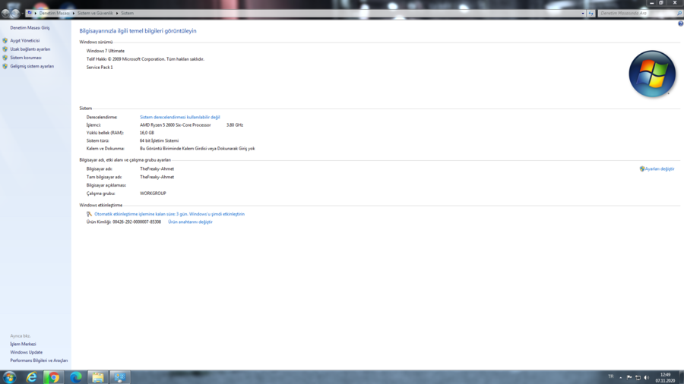Screen dimensions: 684x384
Task: Open File Explorer folder taskbar icon
Action: pos(98,377)
